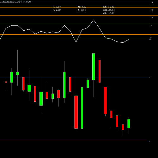Click the tallest green candlestick body
The image size is (158, 158).
[82, 108]
